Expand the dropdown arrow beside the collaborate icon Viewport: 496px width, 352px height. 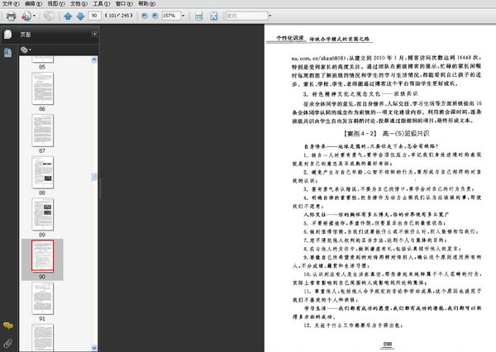tap(34, 16)
